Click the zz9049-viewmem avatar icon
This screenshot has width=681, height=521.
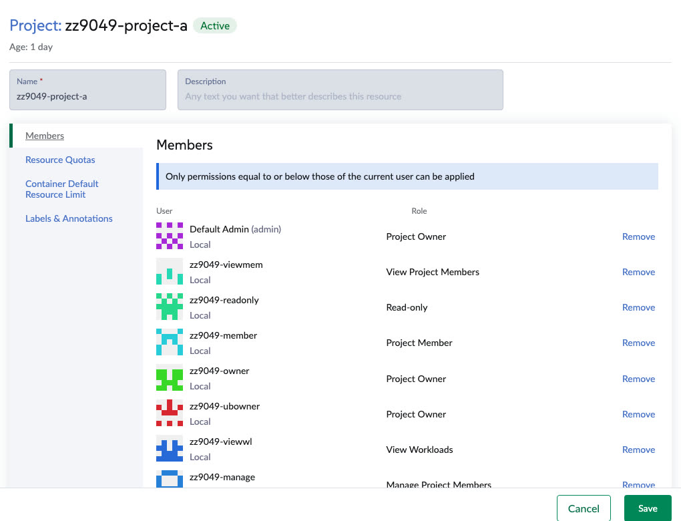[x=170, y=271]
